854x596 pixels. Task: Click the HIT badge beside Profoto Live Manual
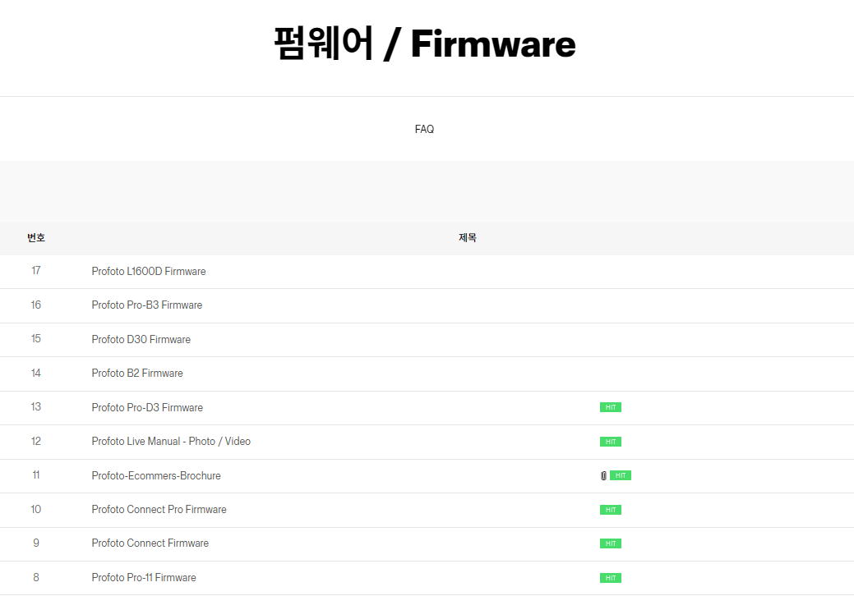coord(610,442)
